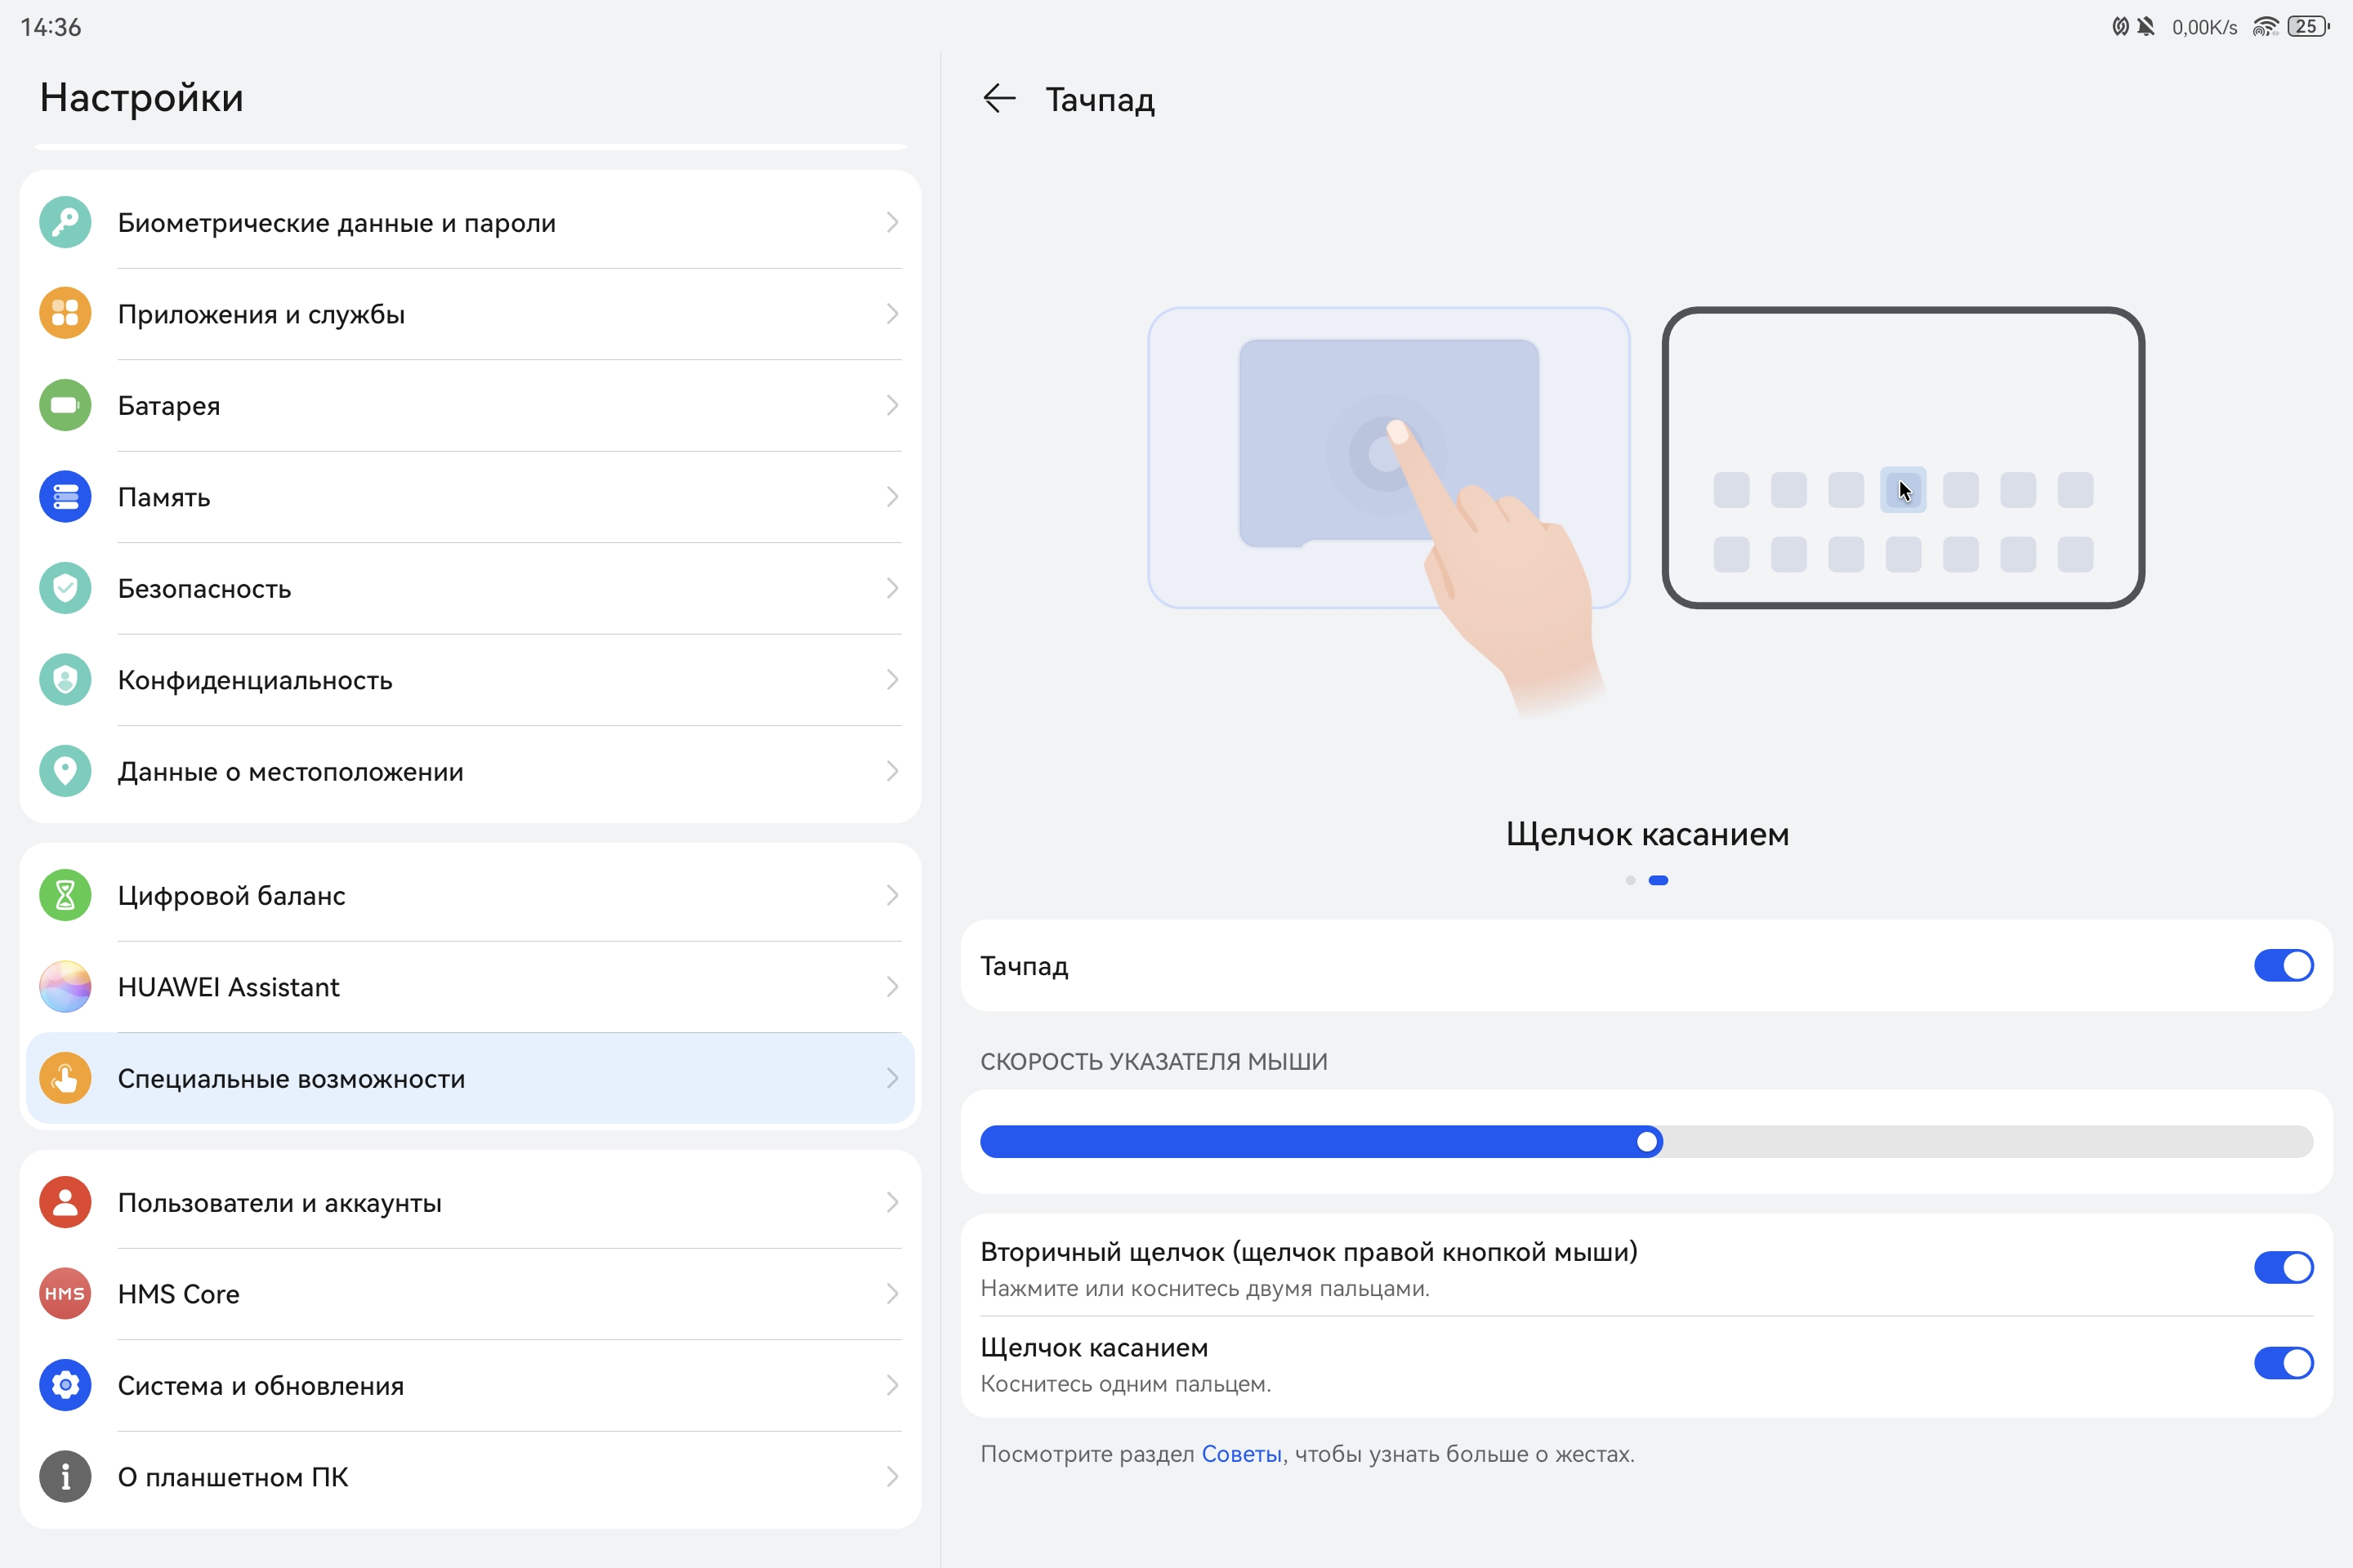Click the red HMS Core icon

(x=65, y=1294)
